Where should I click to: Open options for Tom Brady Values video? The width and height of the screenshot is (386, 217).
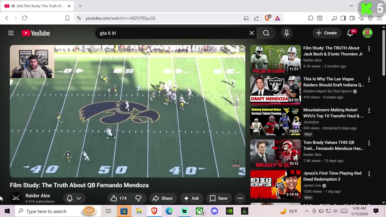coord(369,143)
